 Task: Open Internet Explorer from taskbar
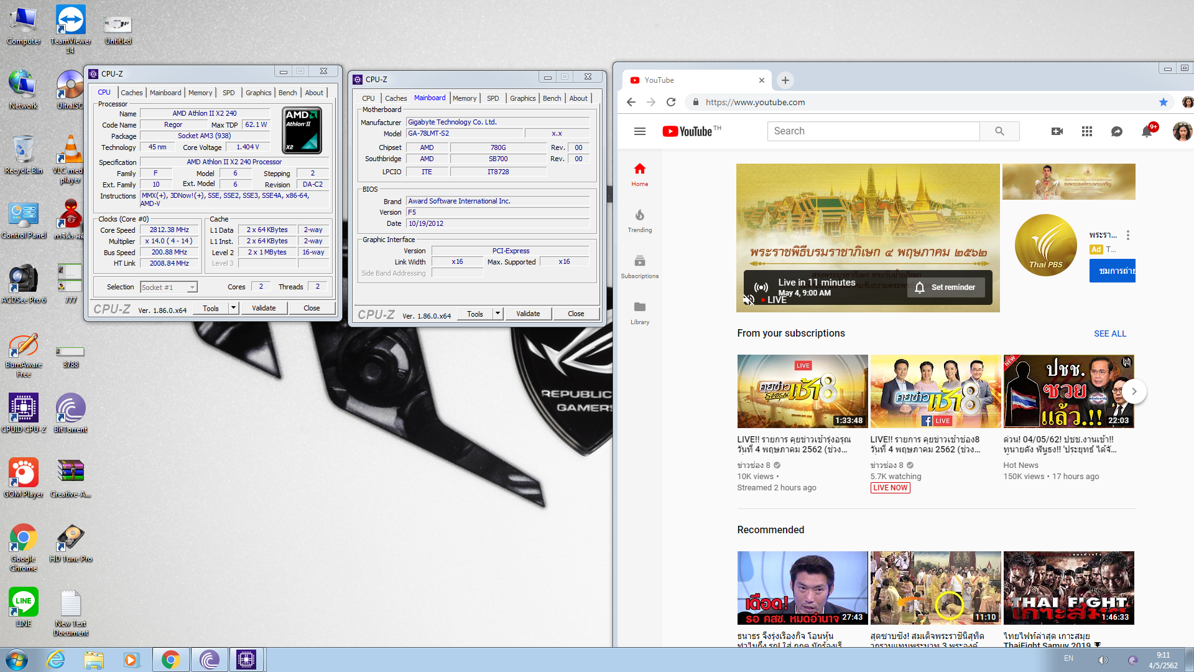tap(56, 660)
